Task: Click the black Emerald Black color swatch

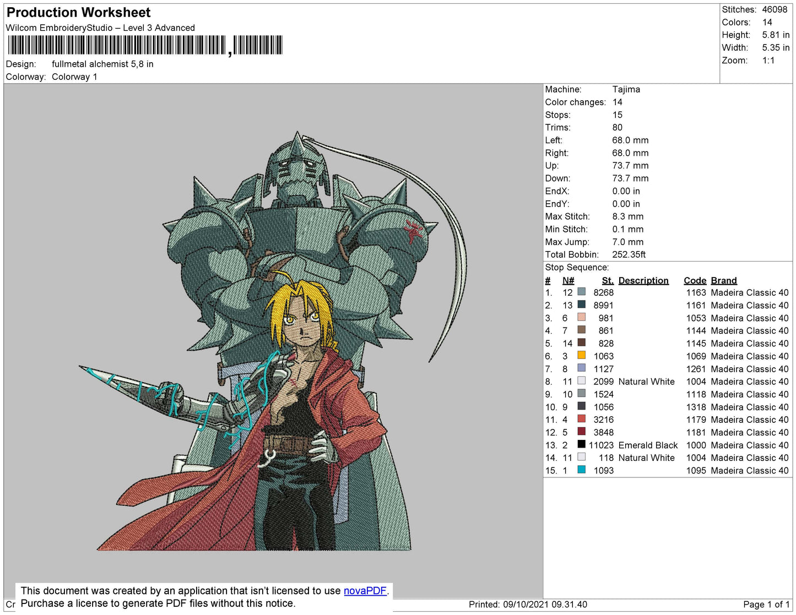Action: pyautogui.click(x=581, y=444)
